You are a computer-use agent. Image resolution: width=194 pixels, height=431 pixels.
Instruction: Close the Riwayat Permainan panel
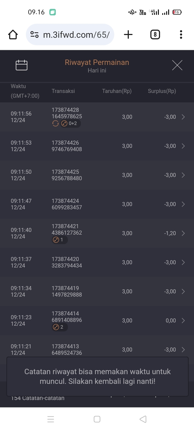pos(177,65)
